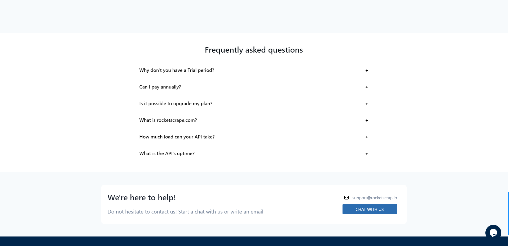This screenshot has width=509, height=246.
Task: Expand 'What is the API's uptime?' question
Action: point(254,154)
